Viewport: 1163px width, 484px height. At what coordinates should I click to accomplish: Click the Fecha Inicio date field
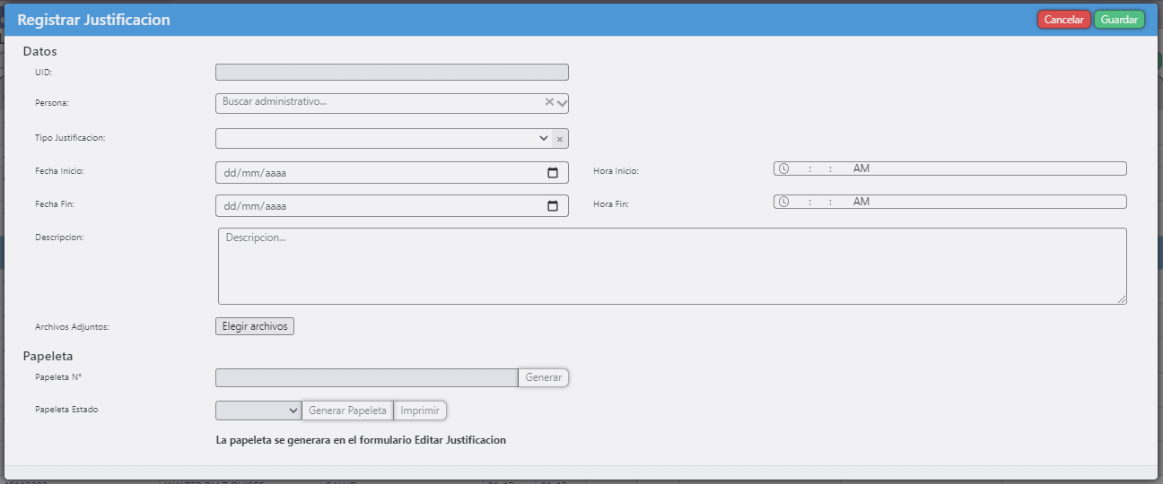tap(377, 173)
